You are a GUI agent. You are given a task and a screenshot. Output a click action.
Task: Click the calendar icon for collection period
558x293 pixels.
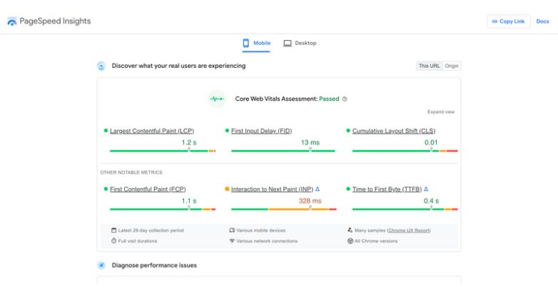tap(113, 230)
